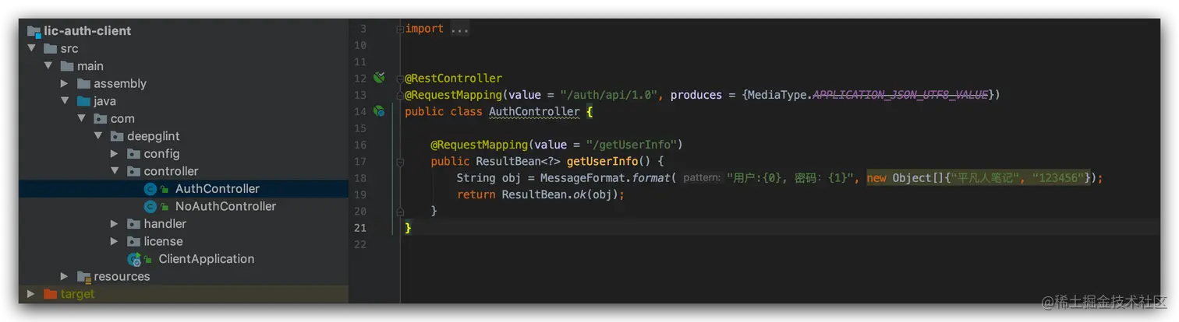Viewport: 1179px width, 322px height.
Task: Select the target folder label
Action: coord(77,294)
